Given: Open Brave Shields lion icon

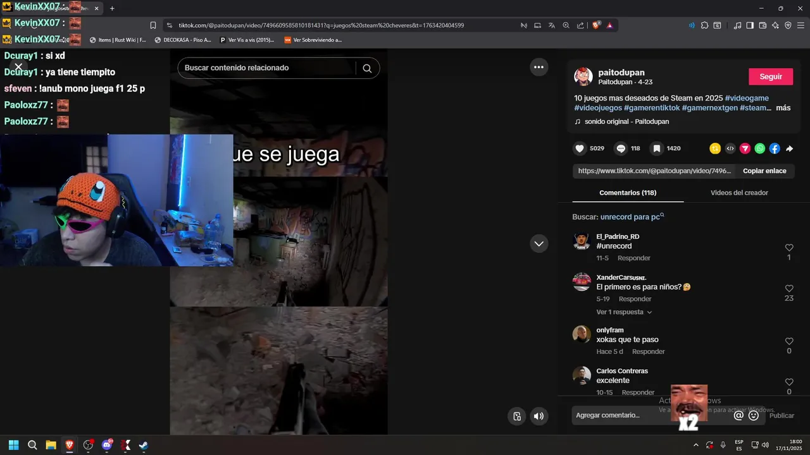Looking at the screenshot, I should [x=596, y=25].
